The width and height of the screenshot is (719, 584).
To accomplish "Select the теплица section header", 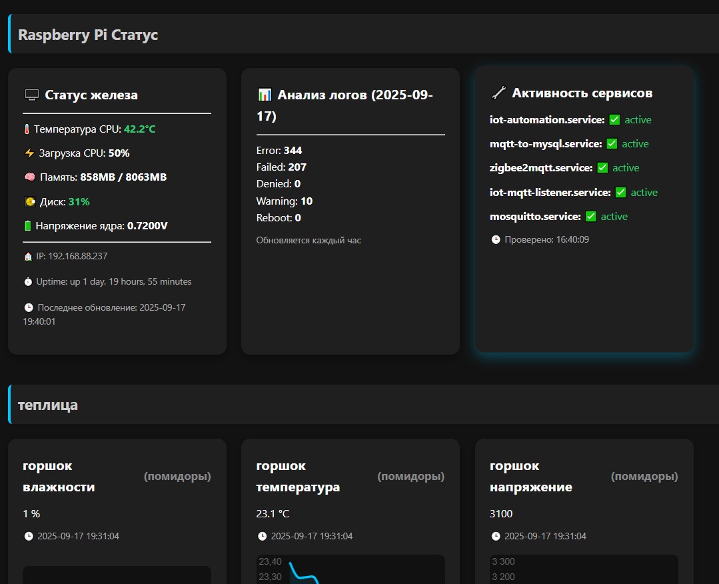I will point(364,405).
